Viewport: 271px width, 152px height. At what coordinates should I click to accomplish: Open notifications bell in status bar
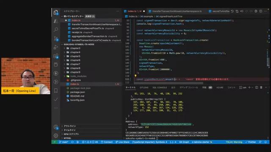pyautogui.click(x=265, y=142)
